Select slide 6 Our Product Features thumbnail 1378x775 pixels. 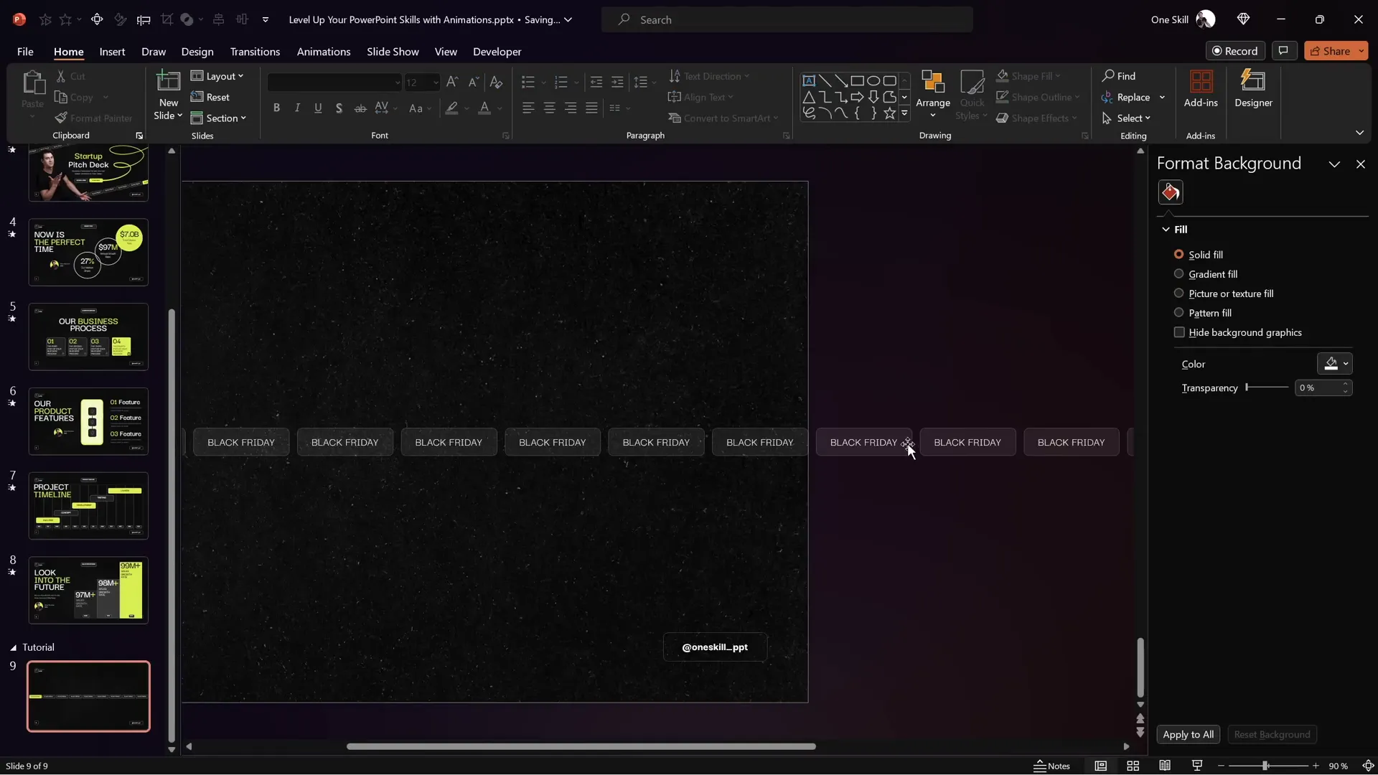coord(88,421)
